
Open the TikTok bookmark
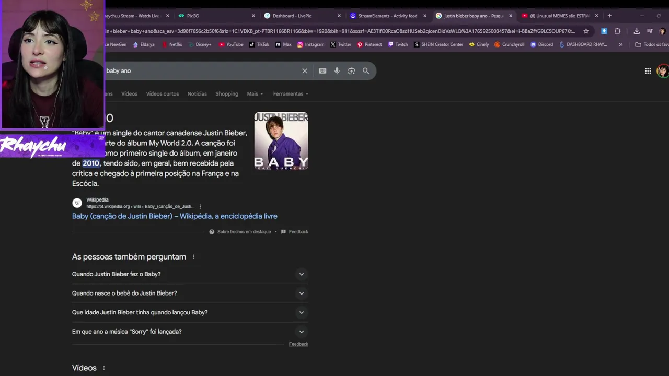point(259,44)
